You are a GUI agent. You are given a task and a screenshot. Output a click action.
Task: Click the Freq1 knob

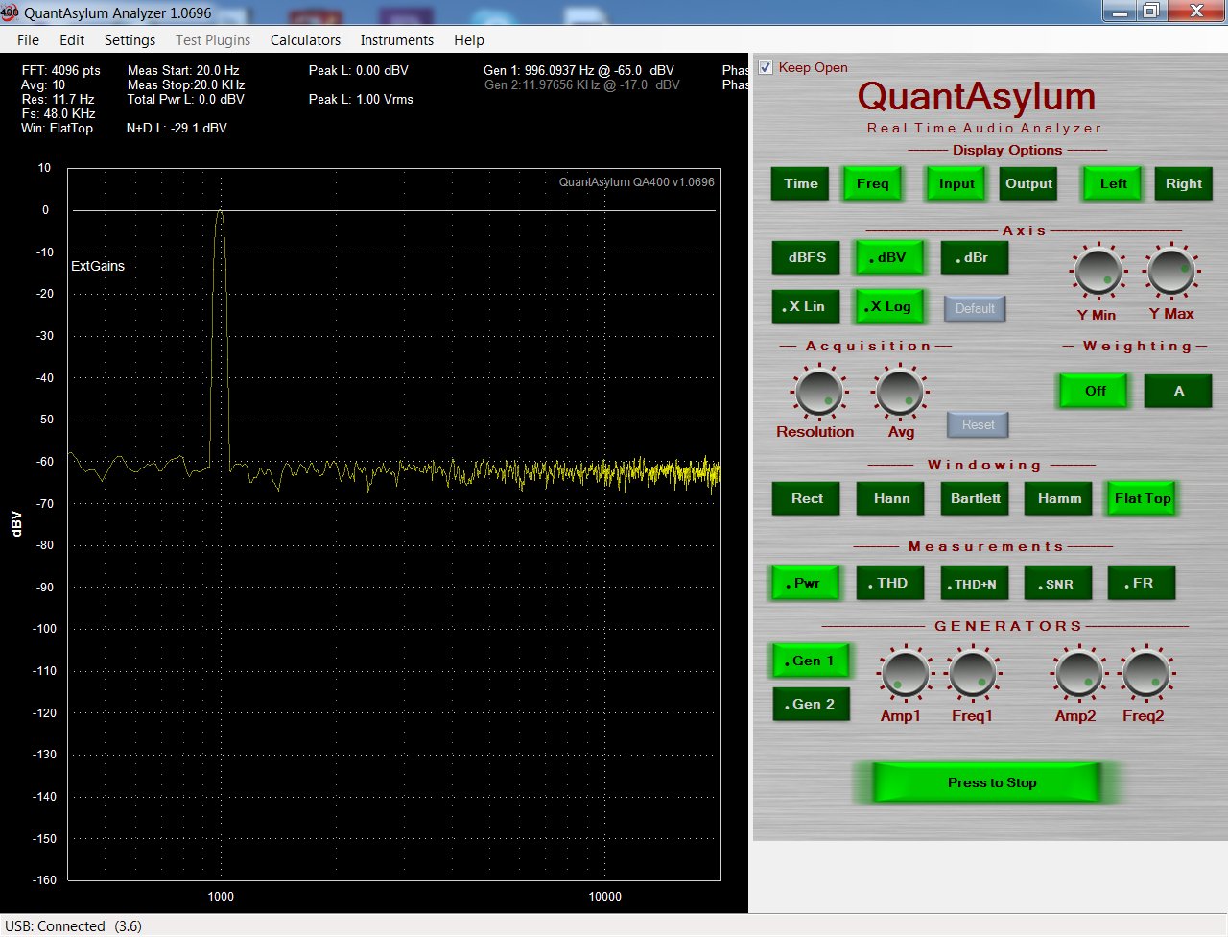pos(973,673)
